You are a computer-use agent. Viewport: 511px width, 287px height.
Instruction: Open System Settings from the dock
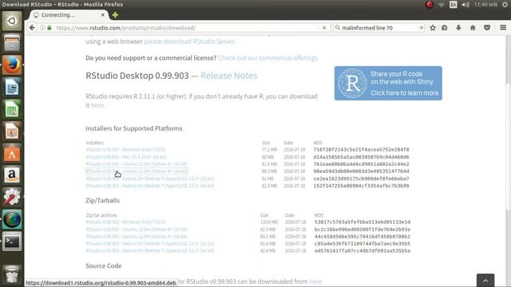pos(12,197)
